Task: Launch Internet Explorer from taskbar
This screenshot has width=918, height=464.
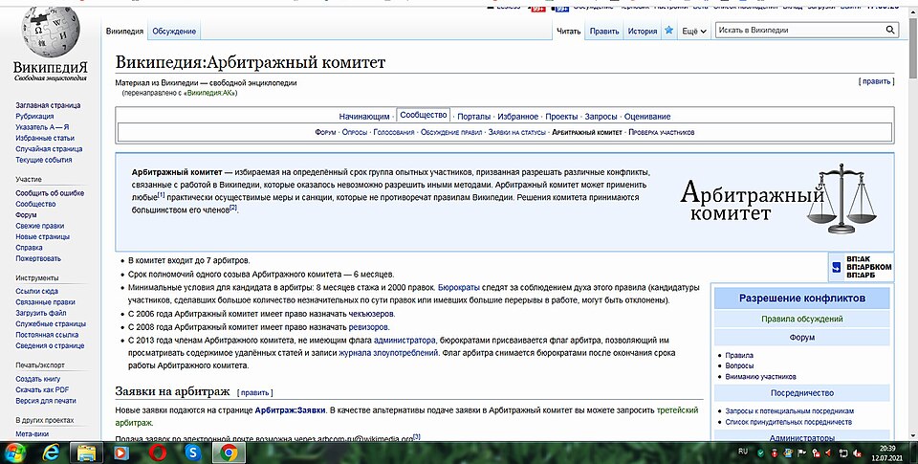Action: tap(52, 453)
